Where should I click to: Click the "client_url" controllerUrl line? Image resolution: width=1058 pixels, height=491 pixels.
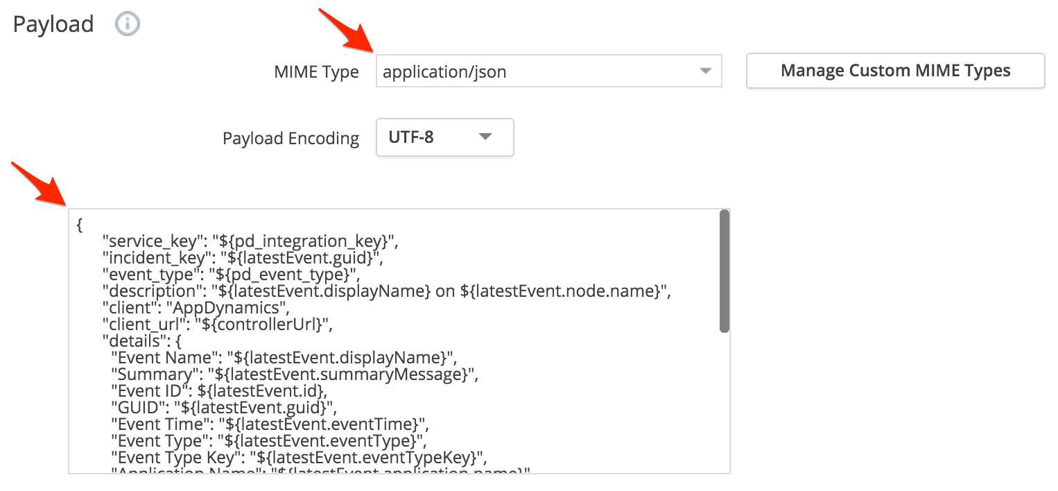point(218,324)
